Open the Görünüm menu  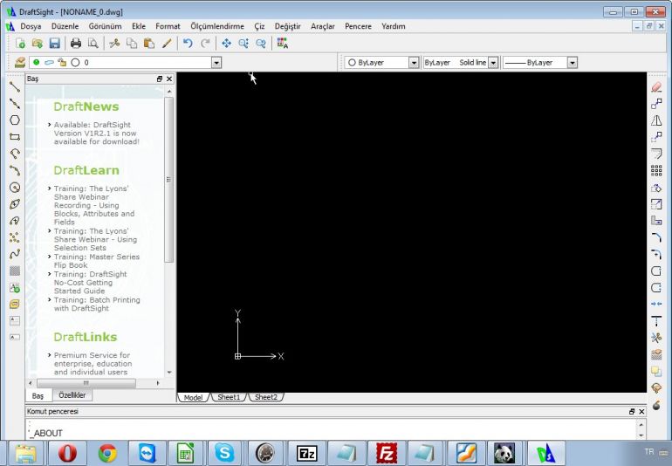pos(105,26)
